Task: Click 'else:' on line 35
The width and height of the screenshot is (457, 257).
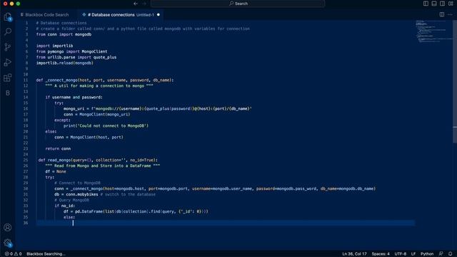Action: [69, 217]
